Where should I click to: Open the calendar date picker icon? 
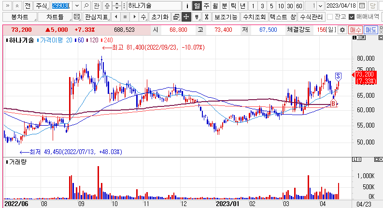pos(363,6)
